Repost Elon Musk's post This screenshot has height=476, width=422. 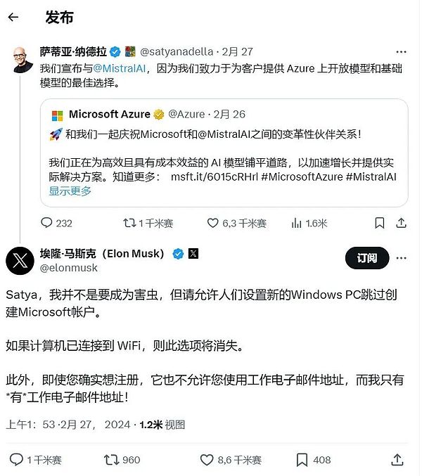[x=112, y=460]
